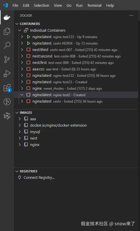Viewport: 140px width, 231px height.
Task: Open the Search magnifier in the activity bar
Action: tap(7, 45)
